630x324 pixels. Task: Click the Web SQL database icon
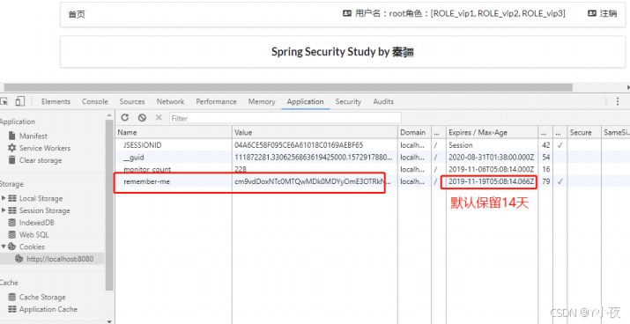12,234
